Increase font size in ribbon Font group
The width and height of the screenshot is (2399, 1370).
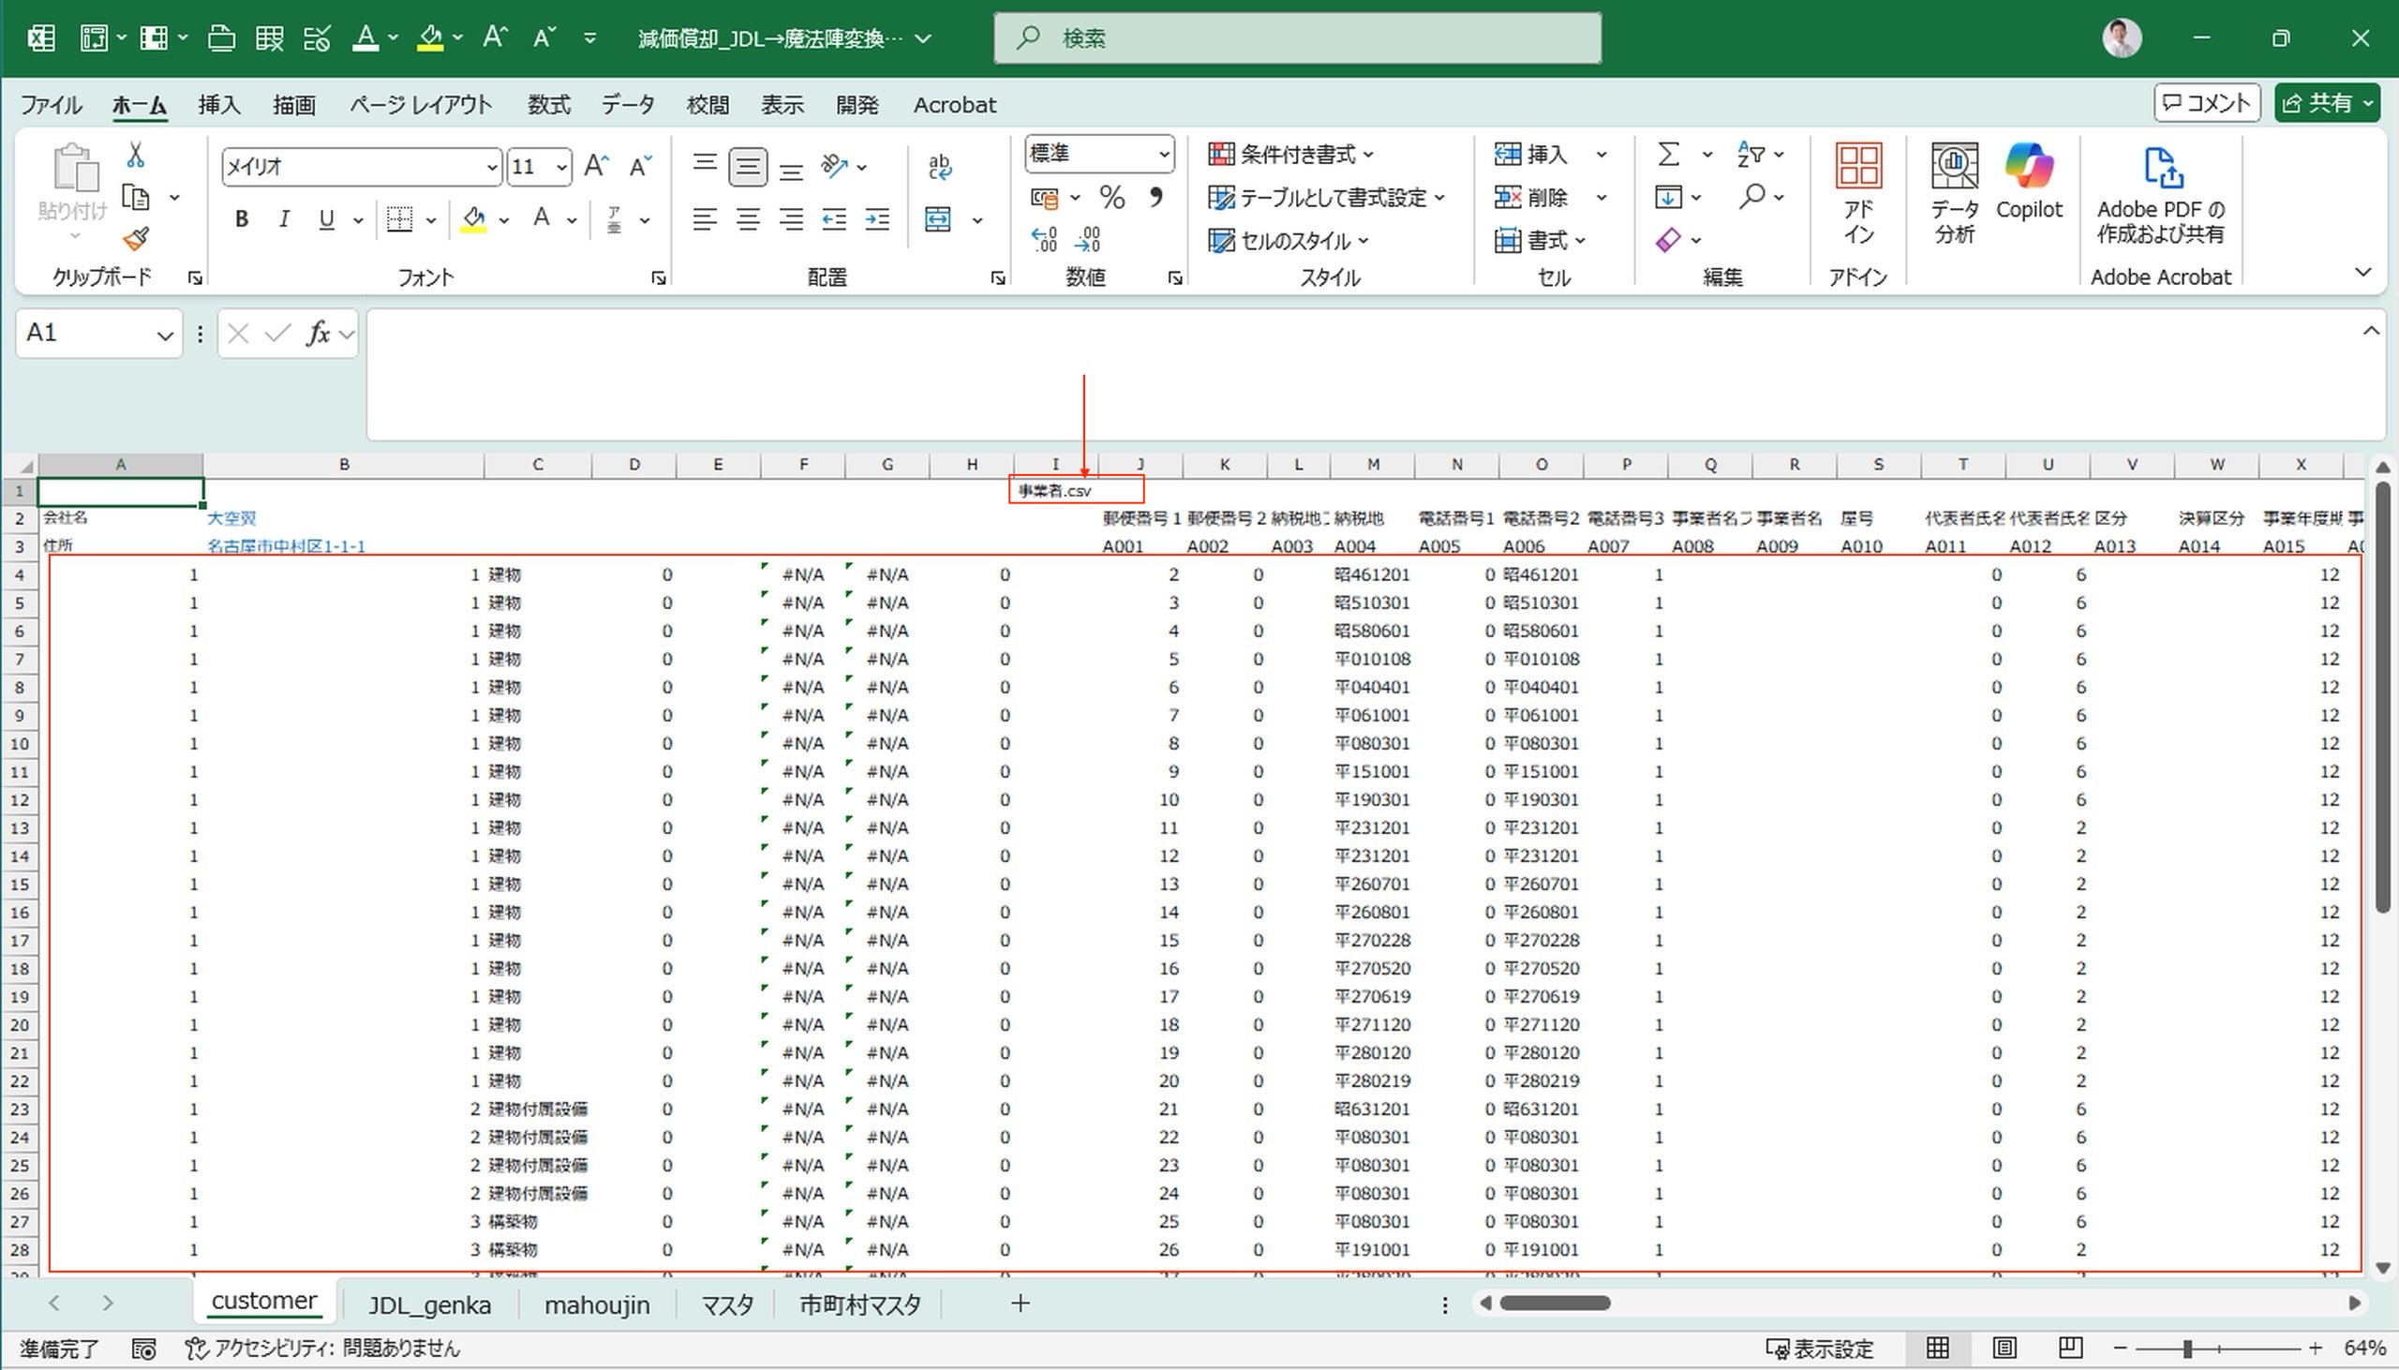596,167
